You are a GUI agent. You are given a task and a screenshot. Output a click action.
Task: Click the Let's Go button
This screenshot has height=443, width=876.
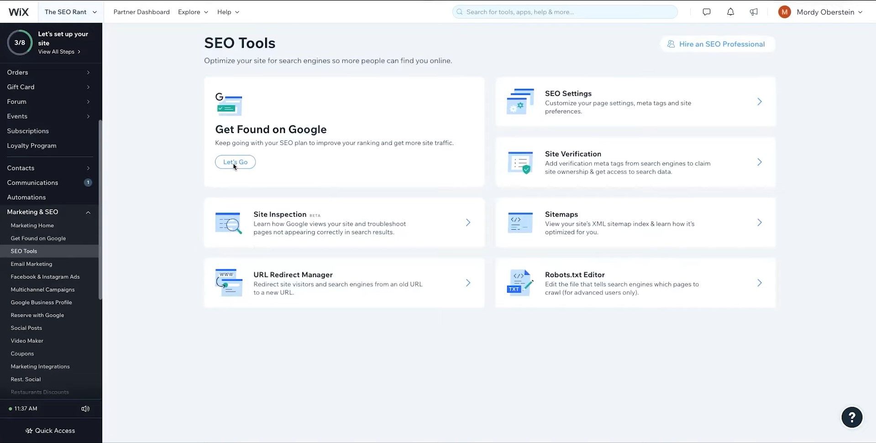(235, 162)
